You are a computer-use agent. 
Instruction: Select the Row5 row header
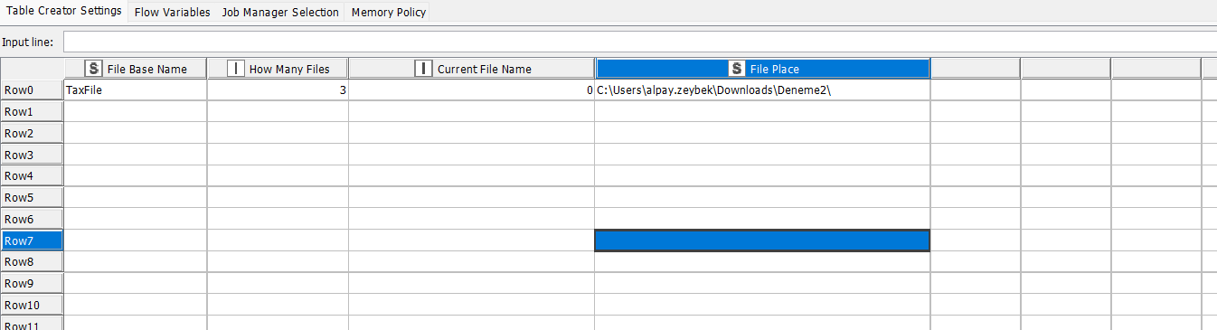pyautogui.click(x=32, y=197)
